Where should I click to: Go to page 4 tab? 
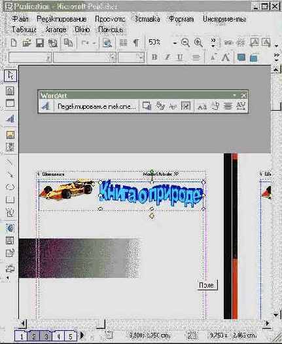pyautogui.click(x=58, y=336)
